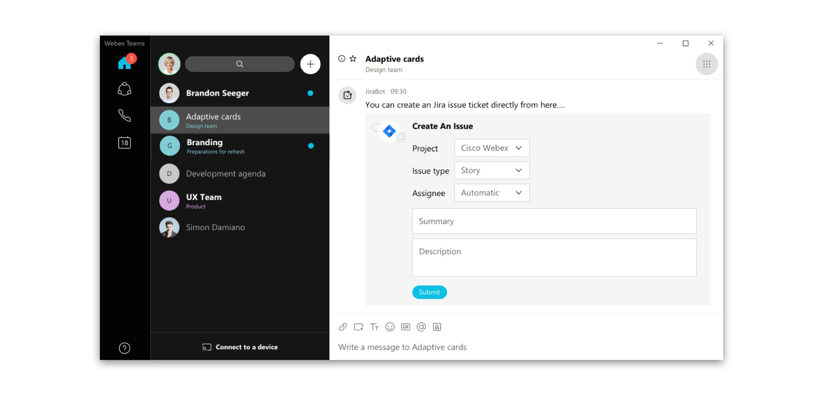Image resolution: width=823 pixels, height=395 pixels.
Task: Open the Branding space
Action: [x=240, y=146]
